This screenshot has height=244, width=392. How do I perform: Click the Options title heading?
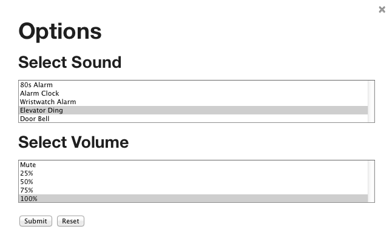click(60, 31)
